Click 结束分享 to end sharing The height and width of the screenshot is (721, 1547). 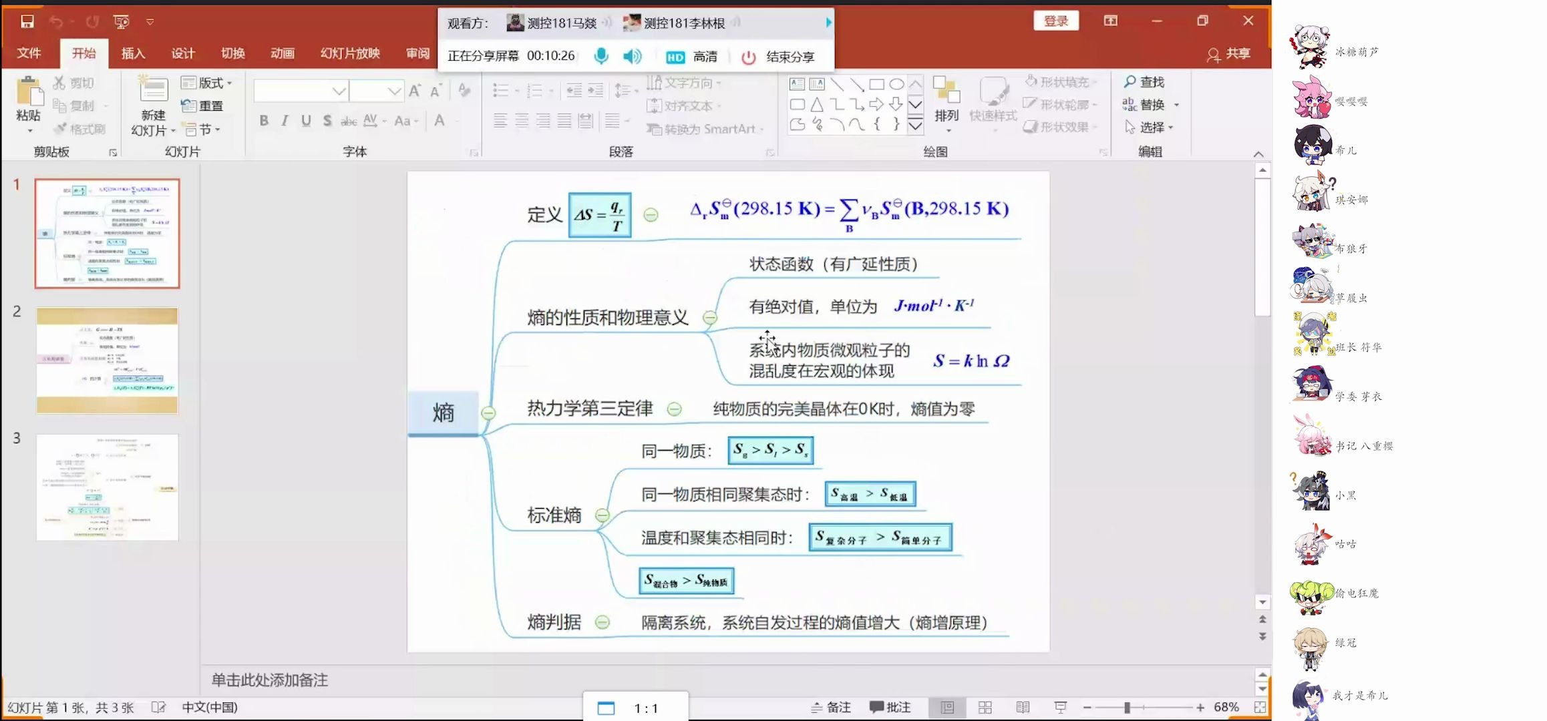pyautogui.click(x=778, y=57)
